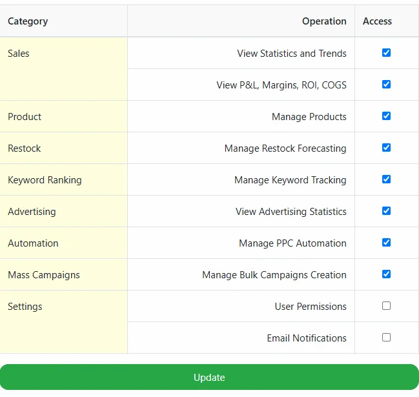419x397 pixels.
Task: Disable Manage PPC Automation access
Action: tap(386, 243)
